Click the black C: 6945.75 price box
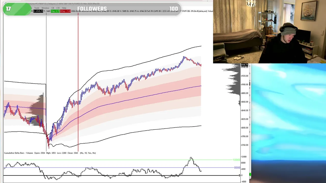326x183 pixels. [x=38, y=11]
